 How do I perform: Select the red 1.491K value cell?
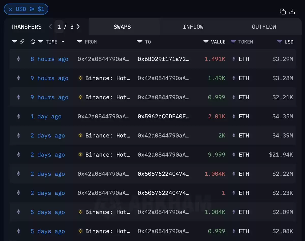tap(215, 59)
